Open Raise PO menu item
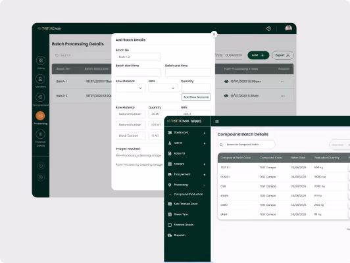The height and width of the screenshot is (263, 350). click(x=180, y=153)
